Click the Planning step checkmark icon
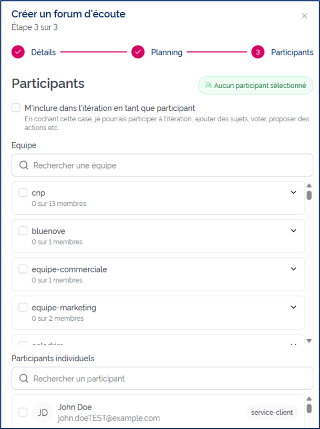The width and height of the screenshot is (320, 429). click(138, 52)
